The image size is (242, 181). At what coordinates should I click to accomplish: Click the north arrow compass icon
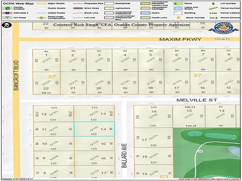pos(7,25)
